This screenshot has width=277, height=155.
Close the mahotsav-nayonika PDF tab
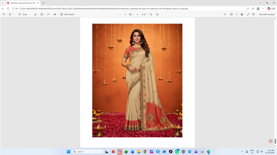[38, 3]
